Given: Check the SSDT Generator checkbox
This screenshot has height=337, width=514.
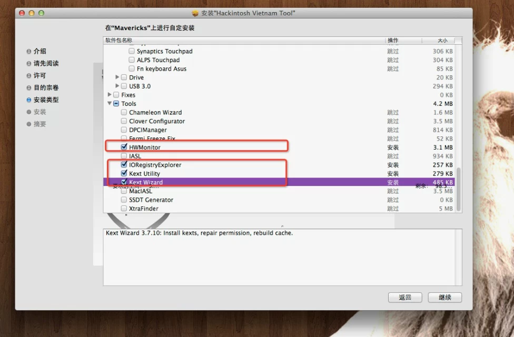Looking at the screenshot, I should pos(124,200).
